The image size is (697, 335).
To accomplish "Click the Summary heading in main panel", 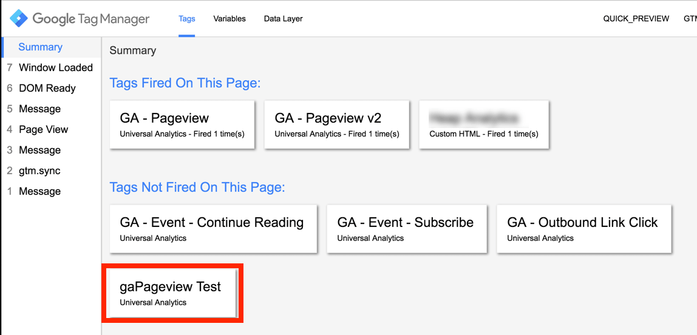I will click(x=133, y=50).
